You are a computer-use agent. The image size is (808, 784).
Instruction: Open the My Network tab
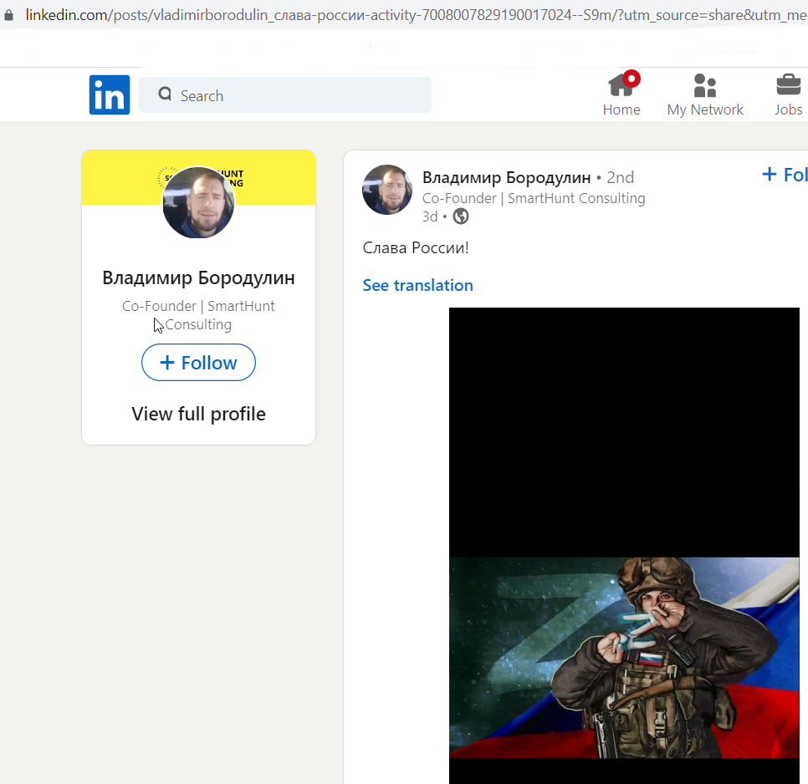click(705, 95)
